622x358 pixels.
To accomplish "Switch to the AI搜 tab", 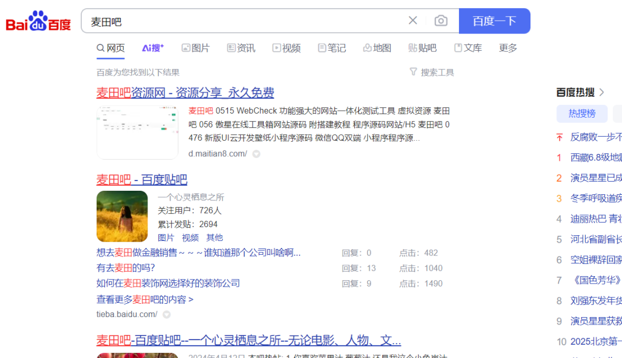I will (x=153, y=48).
